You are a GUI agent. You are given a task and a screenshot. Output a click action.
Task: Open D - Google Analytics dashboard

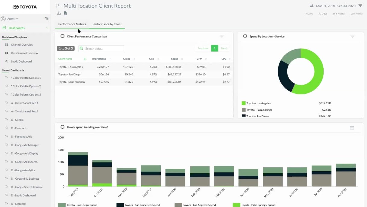(x=23, y=170)
